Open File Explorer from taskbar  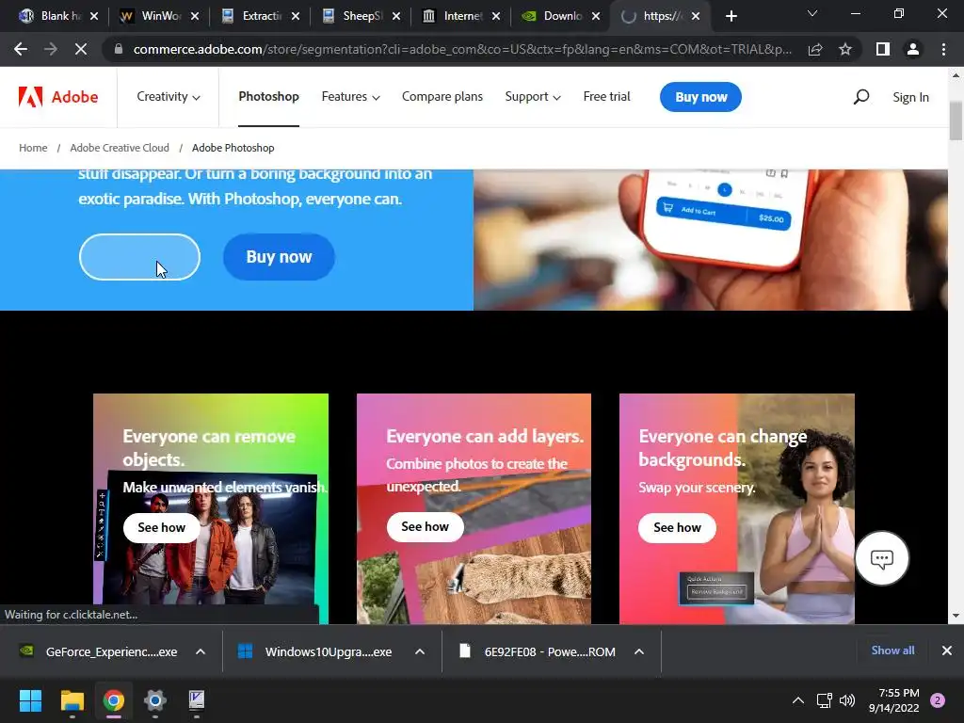click(72, 700)
